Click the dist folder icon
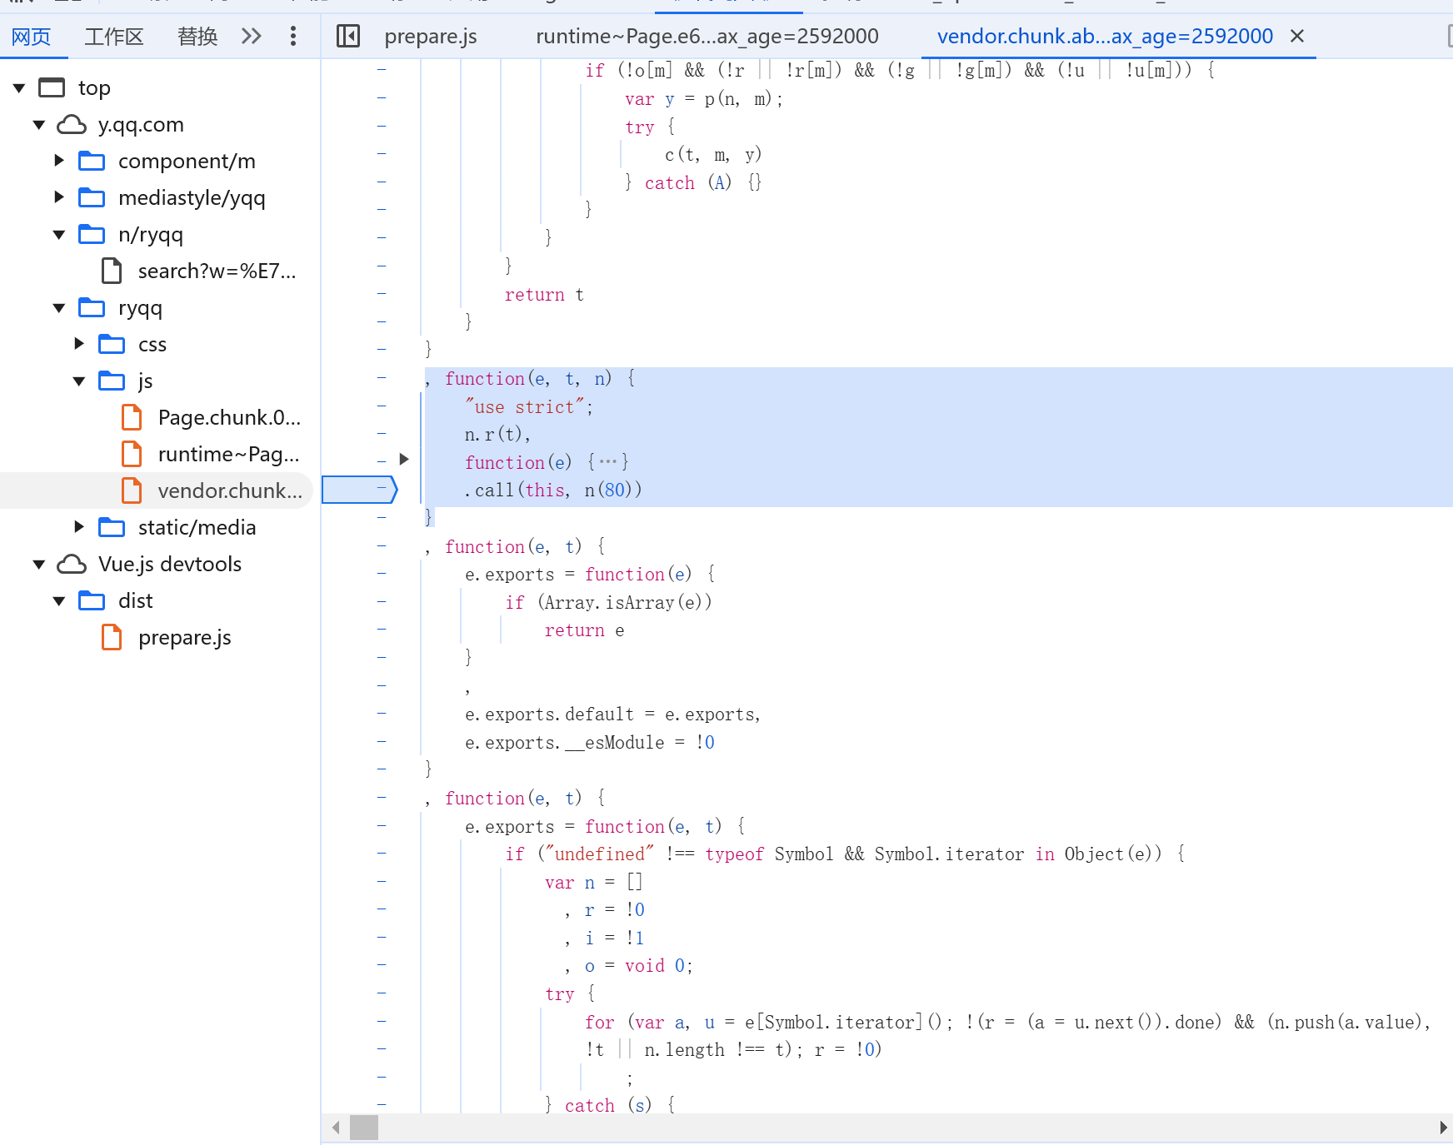The image size is (1453, 1145). [x=92, y=600]
